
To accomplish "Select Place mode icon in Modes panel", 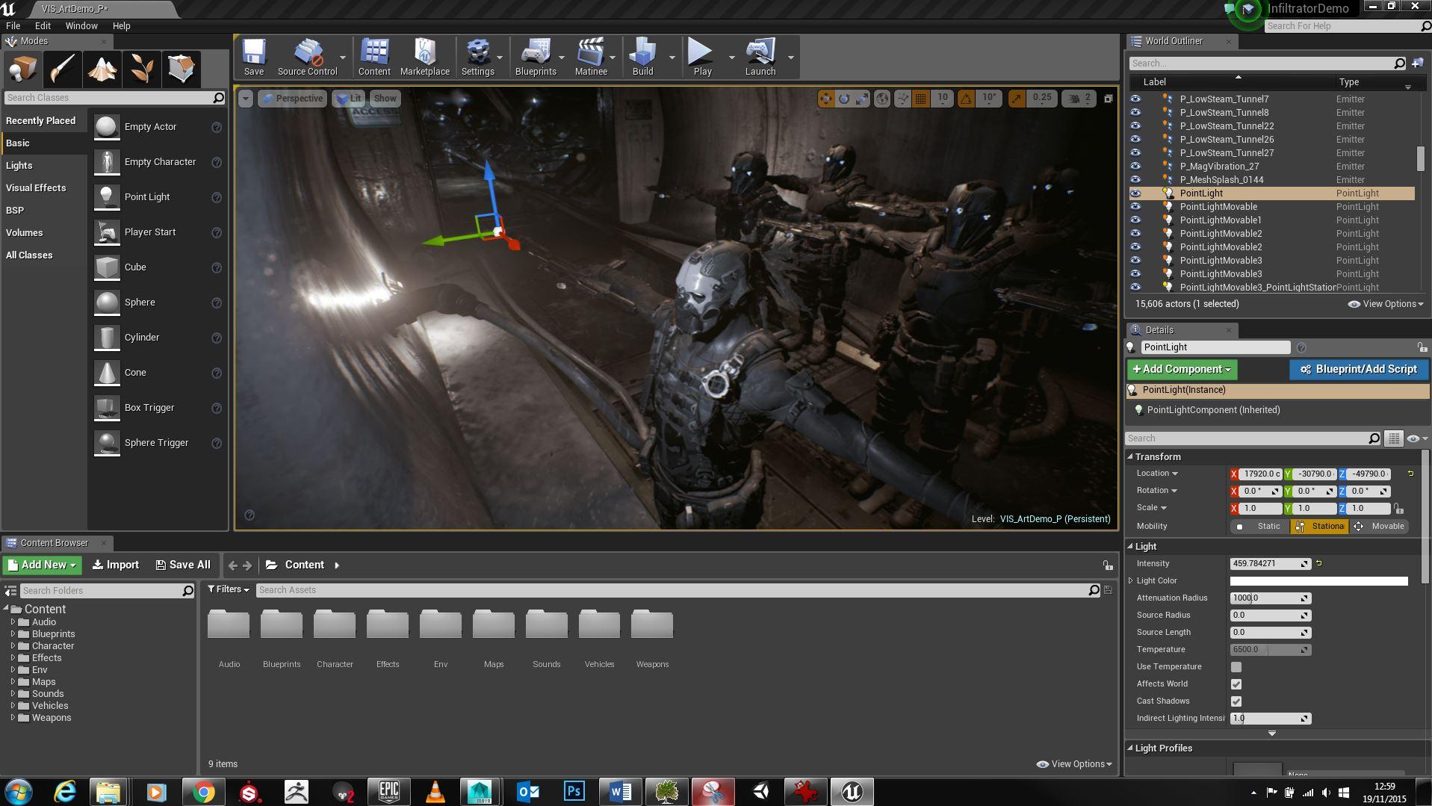I will 23,69.
